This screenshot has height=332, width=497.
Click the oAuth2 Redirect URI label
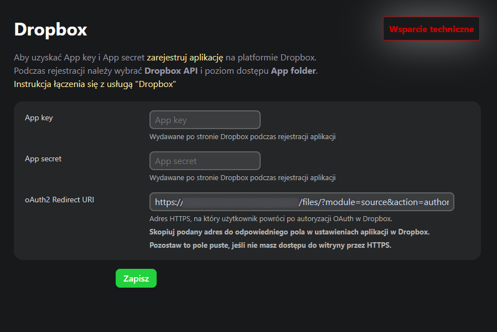(59, 200)
